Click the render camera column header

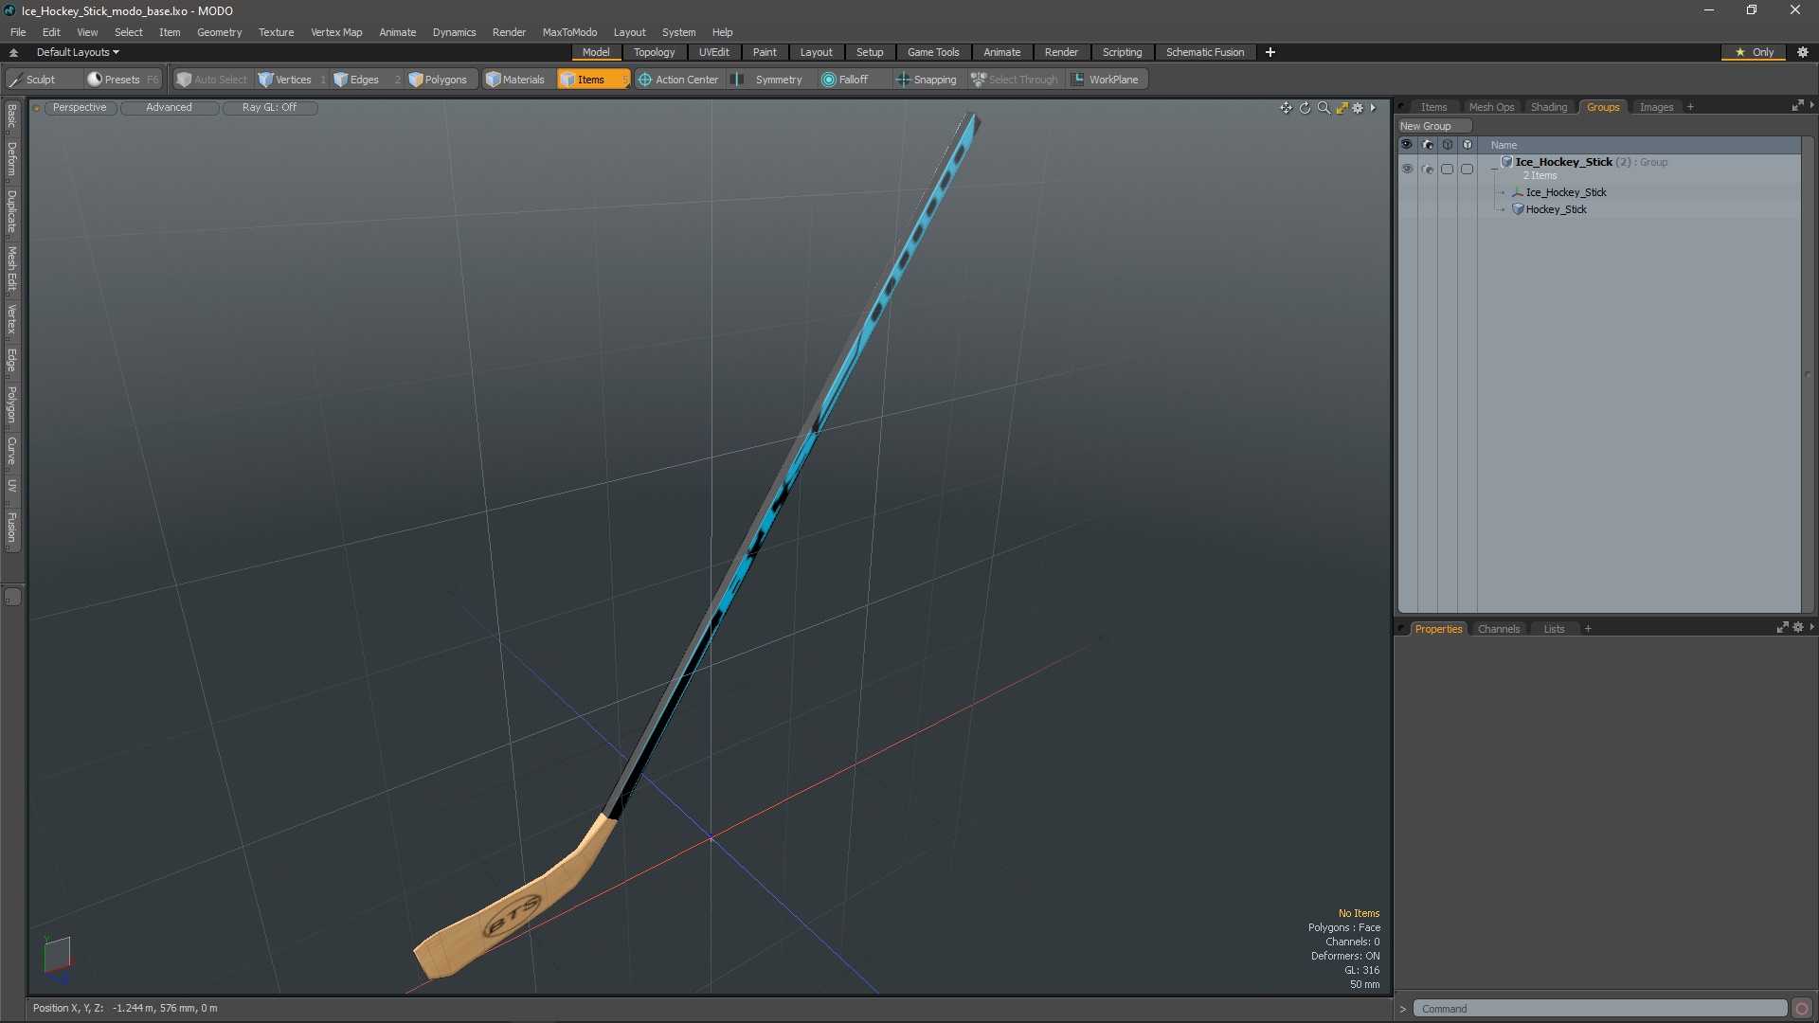click(1428, 145)
